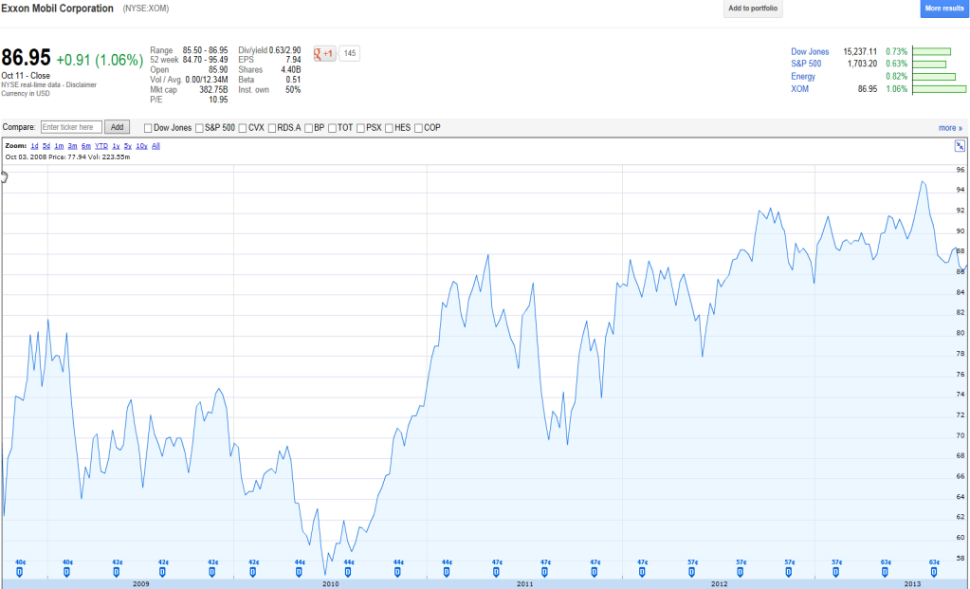Viewport: 970px width, 589px height.
Task: Toggle the RDS.A compare checkbox
Action: tap(271, 128)
